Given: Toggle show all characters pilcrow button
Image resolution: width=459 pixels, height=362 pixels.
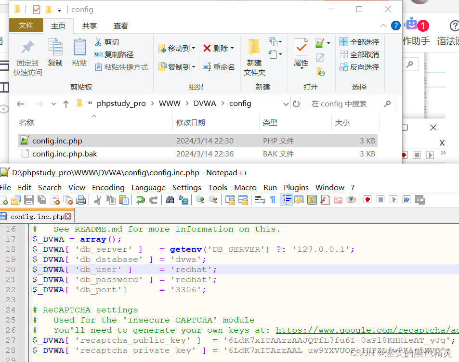Looking at the screenshot, I should (273, 200).
